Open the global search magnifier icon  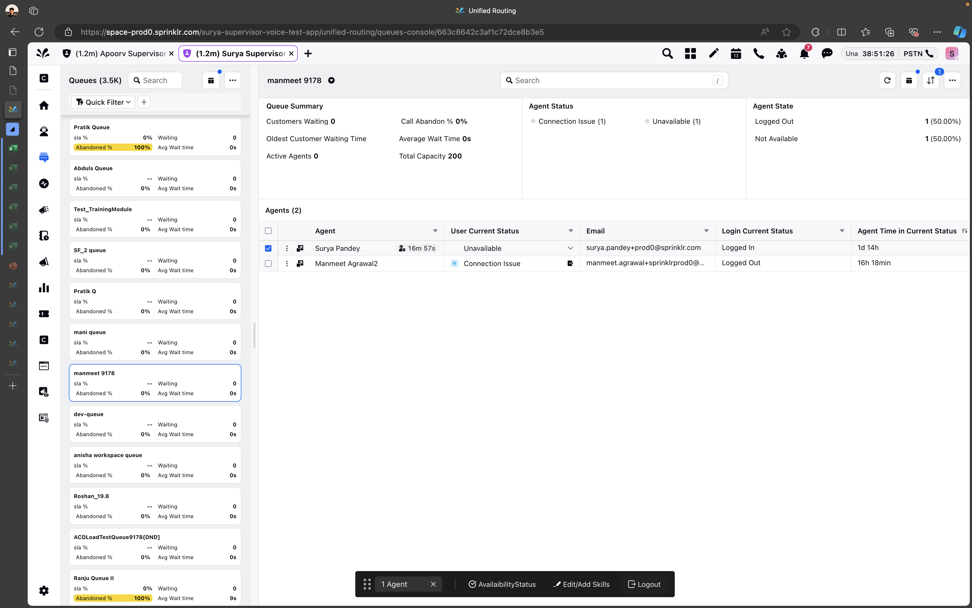pyautogui.click(x=667, y=53)
